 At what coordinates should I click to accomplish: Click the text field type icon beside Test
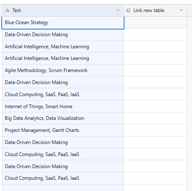(7, 10)
